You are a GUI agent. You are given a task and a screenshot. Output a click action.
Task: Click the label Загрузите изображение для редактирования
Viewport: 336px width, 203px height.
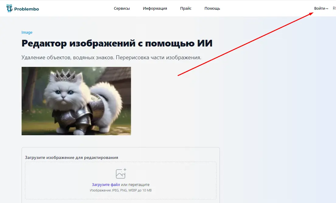click(x=71, y=158)
